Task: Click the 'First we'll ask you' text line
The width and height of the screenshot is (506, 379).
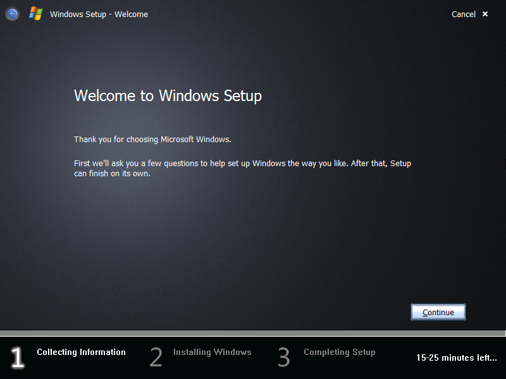Action: point(242,164)
